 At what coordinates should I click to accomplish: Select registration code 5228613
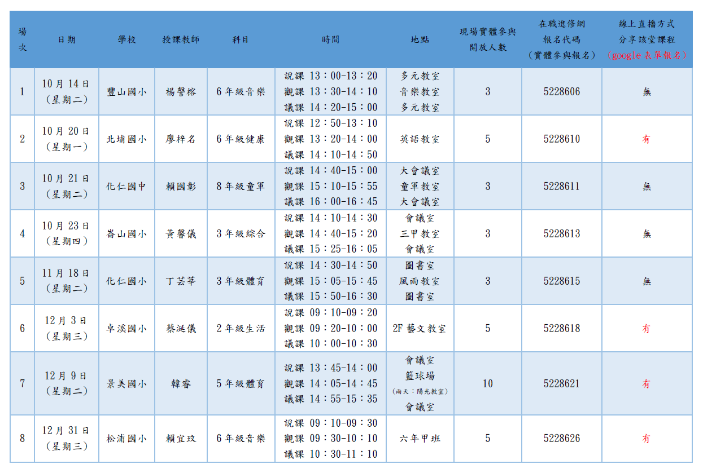coord(562,234)
